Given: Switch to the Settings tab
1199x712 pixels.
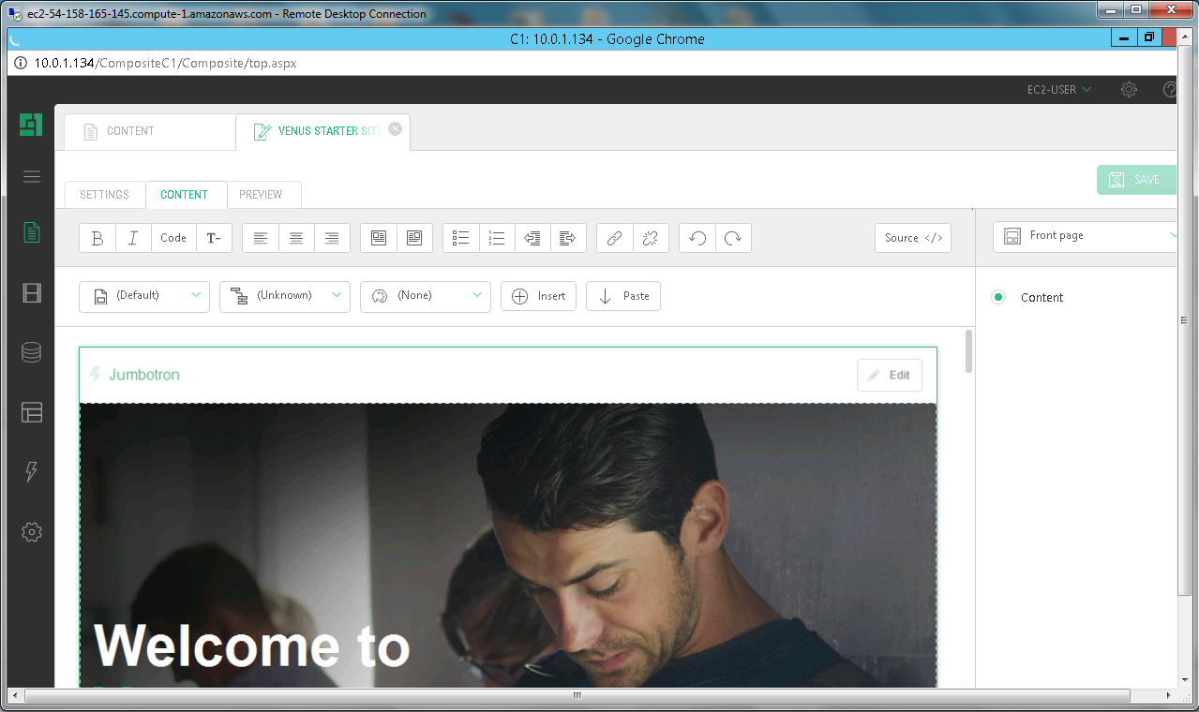Looking at the screenshot, I should pyautogui.click(x=104, y=195).
